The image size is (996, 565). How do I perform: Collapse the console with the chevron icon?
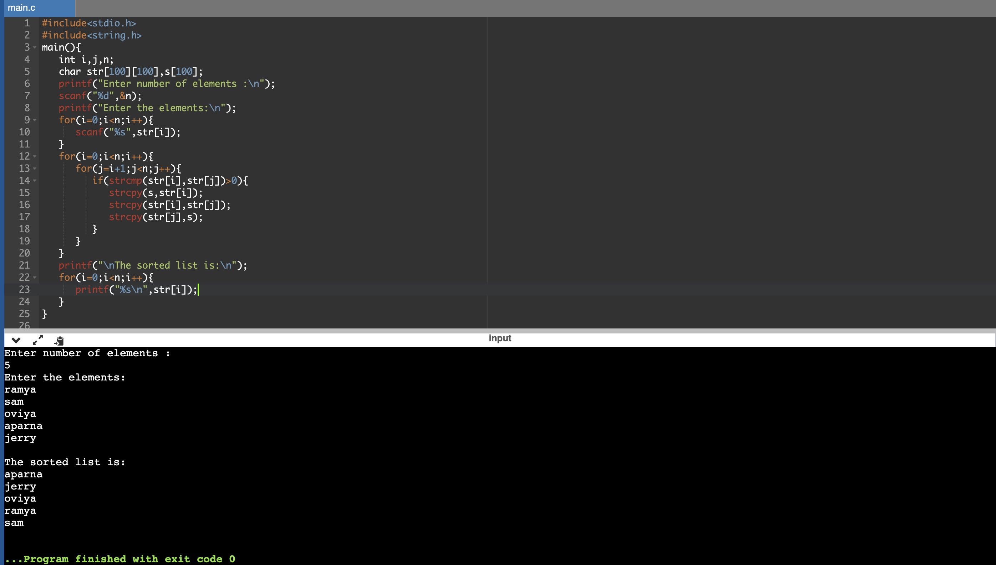[16, 340]
